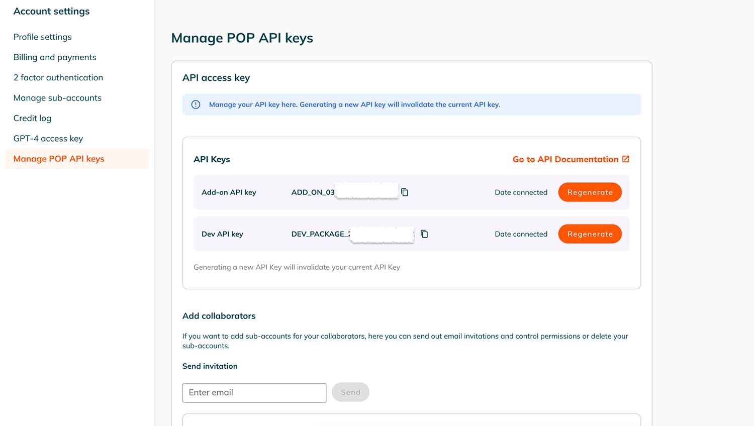The width and height of the screenshot is (754, 426).
Task: Open Profile settings
Action: pyautogui.click(x=42, y=37)
